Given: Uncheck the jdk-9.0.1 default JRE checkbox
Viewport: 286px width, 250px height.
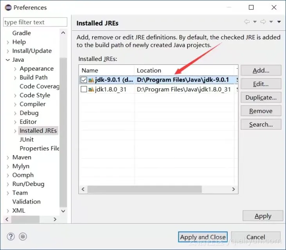Looking at the screenshot, I should 84,80.
